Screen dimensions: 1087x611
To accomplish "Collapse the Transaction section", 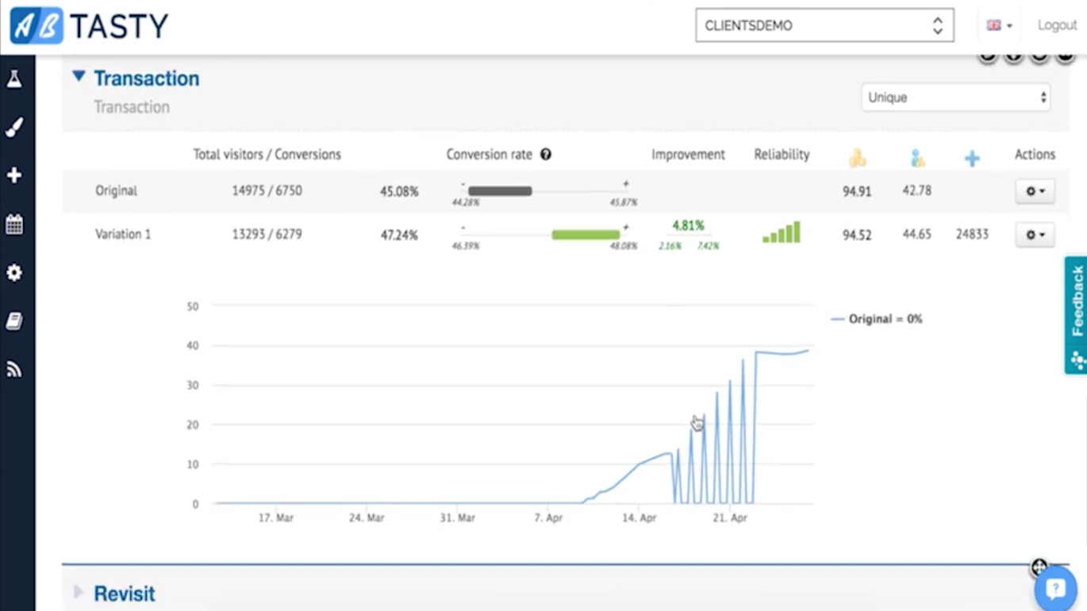I will 79,77.
